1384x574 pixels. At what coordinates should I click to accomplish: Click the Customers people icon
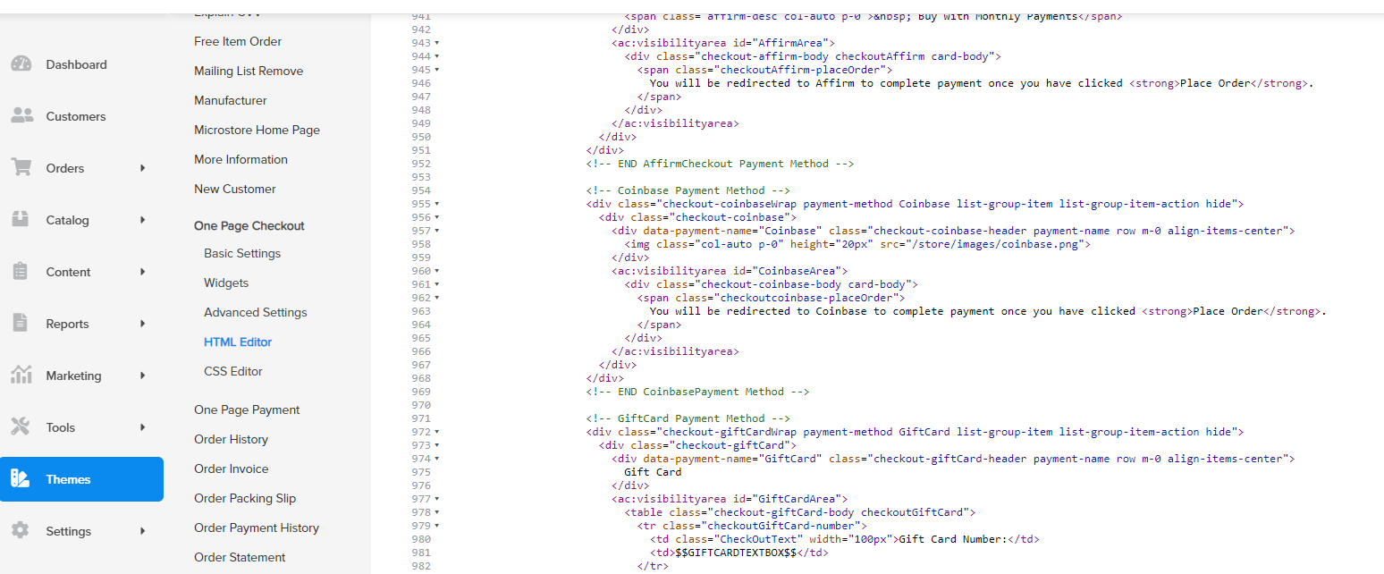tap(21, 116)
